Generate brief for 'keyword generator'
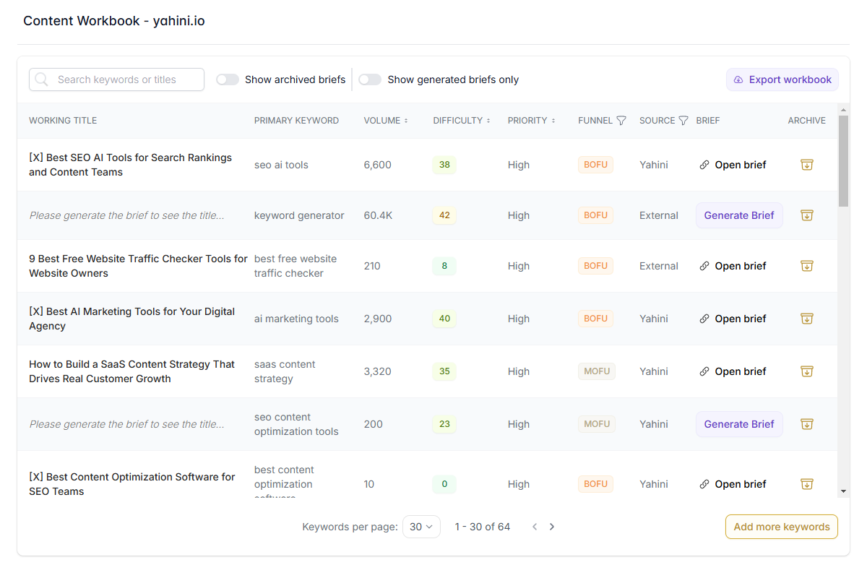This screenshot has width=867, height=578. 739,215
